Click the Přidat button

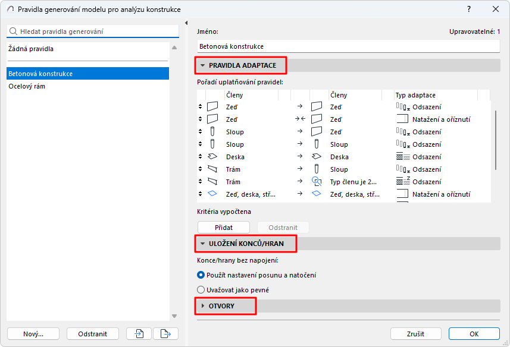click(x=224, y=228)
